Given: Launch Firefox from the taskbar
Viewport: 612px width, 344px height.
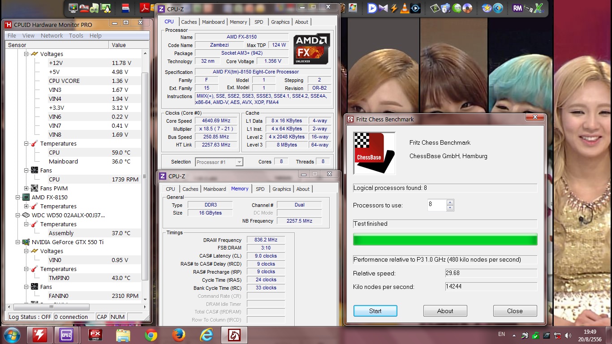Looking at the screenshot, I should (x=179, y=335).
